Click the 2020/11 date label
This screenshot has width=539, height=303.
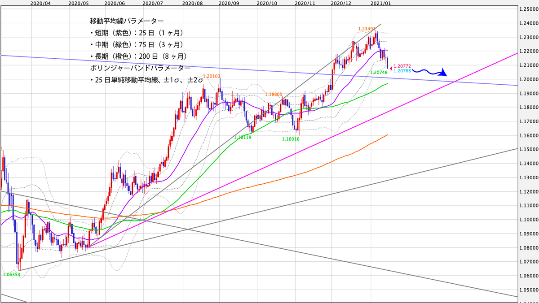pos(304,3)
